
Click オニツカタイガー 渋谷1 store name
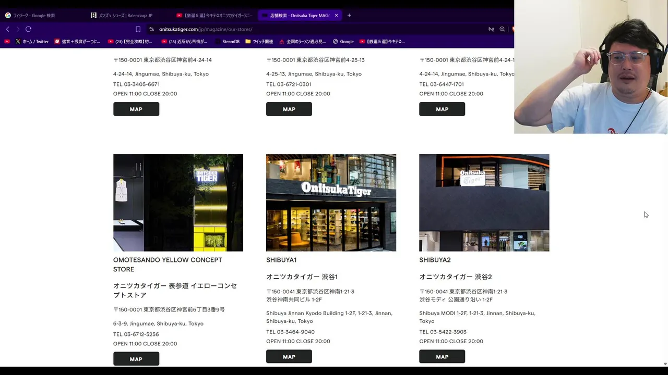(302, 277)
